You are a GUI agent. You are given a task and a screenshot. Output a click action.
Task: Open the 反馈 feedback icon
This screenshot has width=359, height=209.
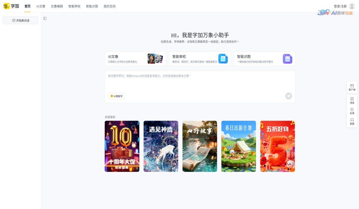click(x=352, y=111)
